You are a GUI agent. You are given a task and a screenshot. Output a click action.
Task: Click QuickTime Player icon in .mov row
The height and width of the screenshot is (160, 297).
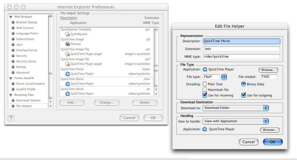tap(67, 84)
